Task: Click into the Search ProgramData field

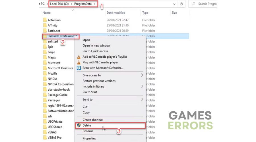Action: point(203,4)
